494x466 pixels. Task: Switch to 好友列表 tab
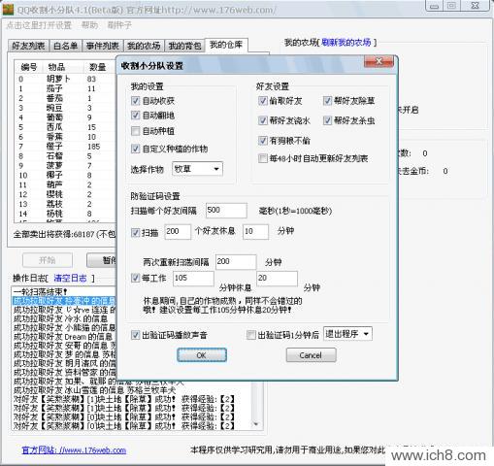tap(28, 46)
